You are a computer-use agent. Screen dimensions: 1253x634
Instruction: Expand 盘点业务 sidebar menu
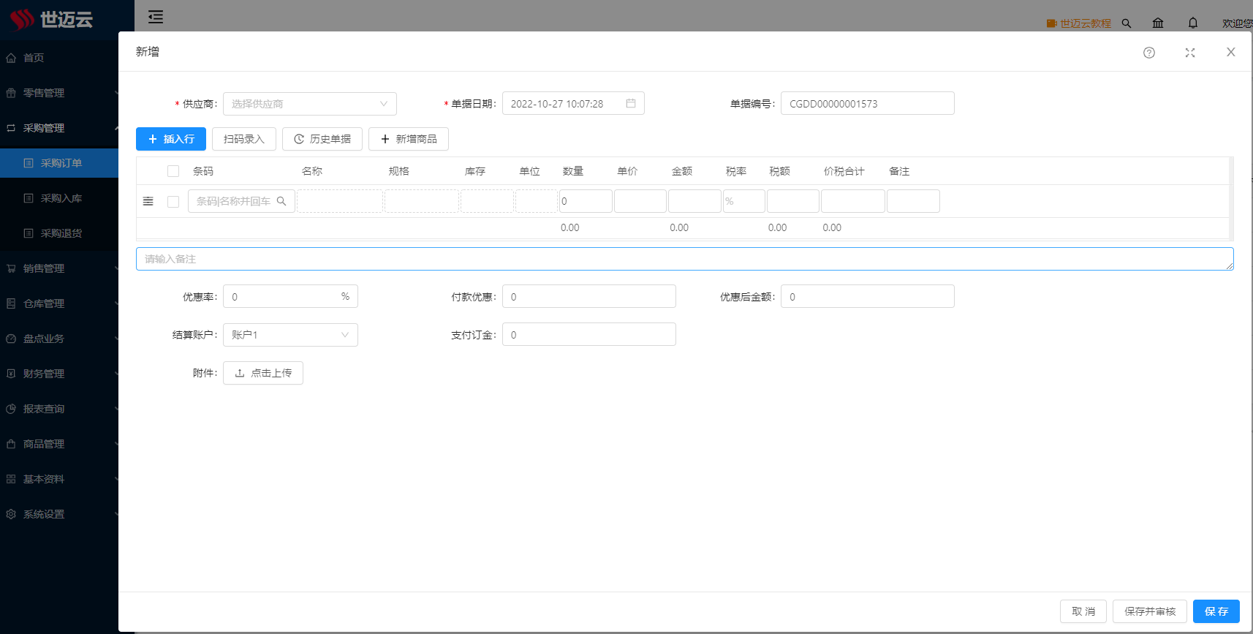59,339
